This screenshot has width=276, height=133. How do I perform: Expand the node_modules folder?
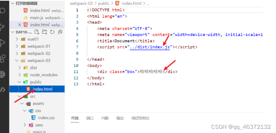pyautogui.click(x=20, y=75)
